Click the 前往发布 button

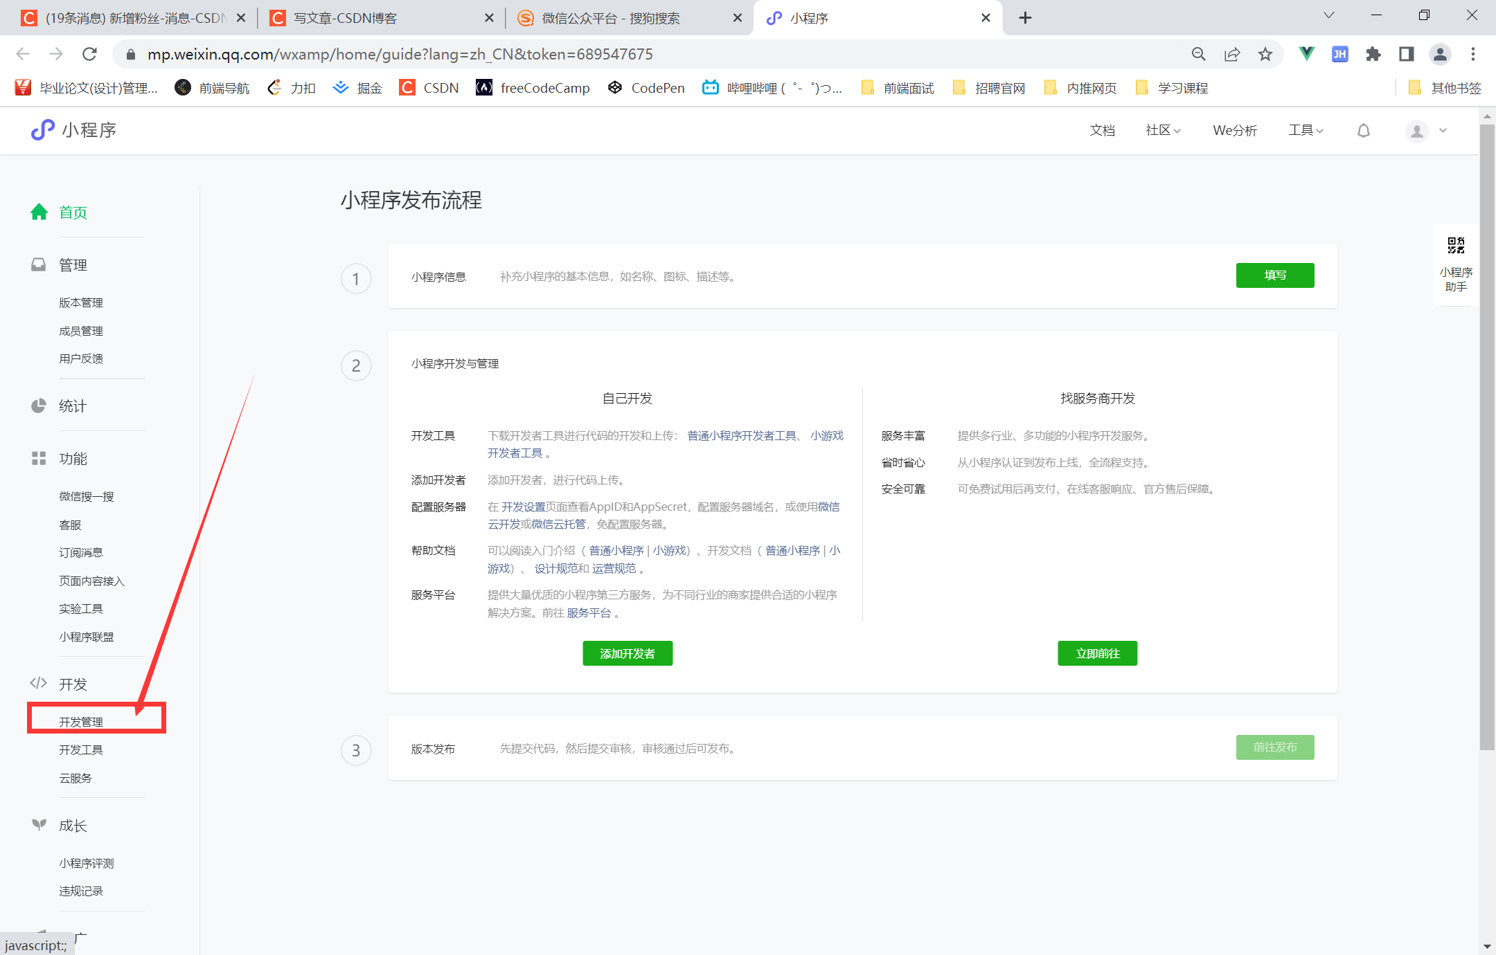(x=1275, y=747)
